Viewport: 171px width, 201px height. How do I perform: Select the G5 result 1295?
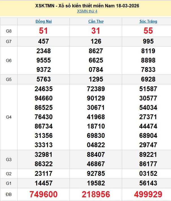click(x=96, y=79)
